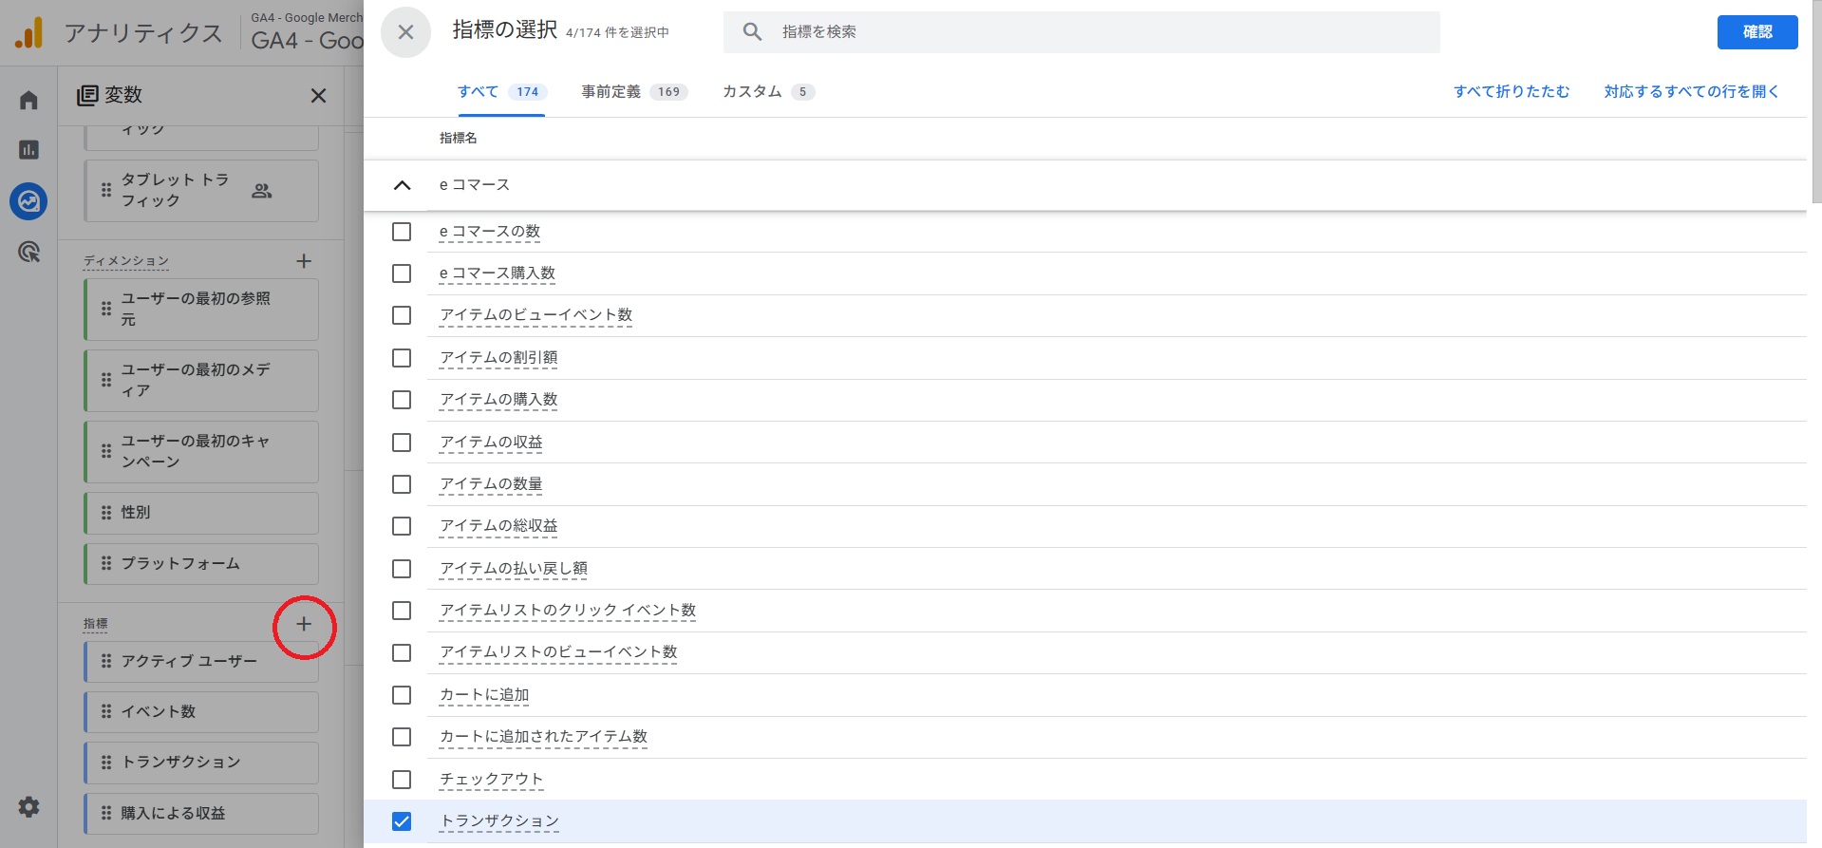1822x848 pixels.
Task: Click the 指標名 column header
Action: pos(459,139)
